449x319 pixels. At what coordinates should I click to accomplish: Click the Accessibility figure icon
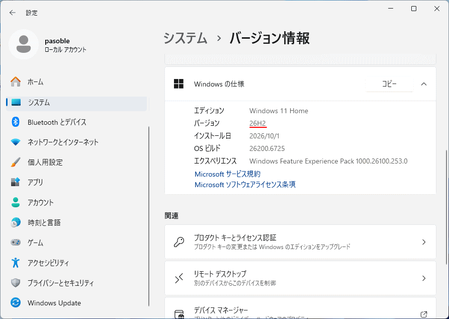[x=16, y=263]
